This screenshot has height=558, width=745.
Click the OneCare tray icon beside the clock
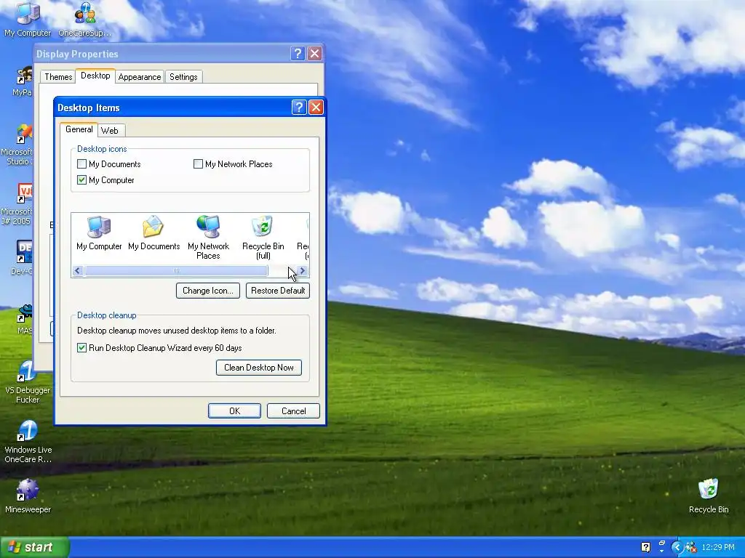690,547
